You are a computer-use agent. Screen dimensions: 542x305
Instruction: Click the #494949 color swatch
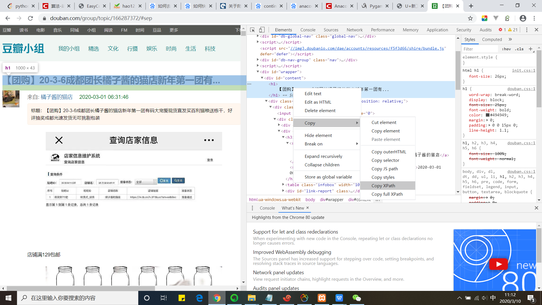tap(488, 115)
